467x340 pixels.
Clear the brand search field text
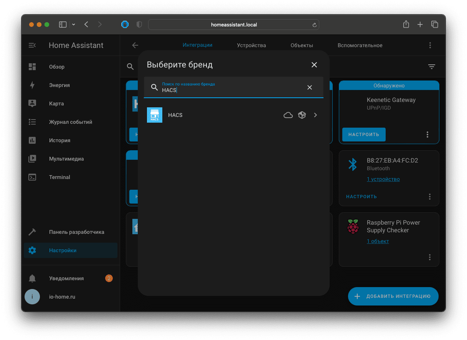pos(309,87)
